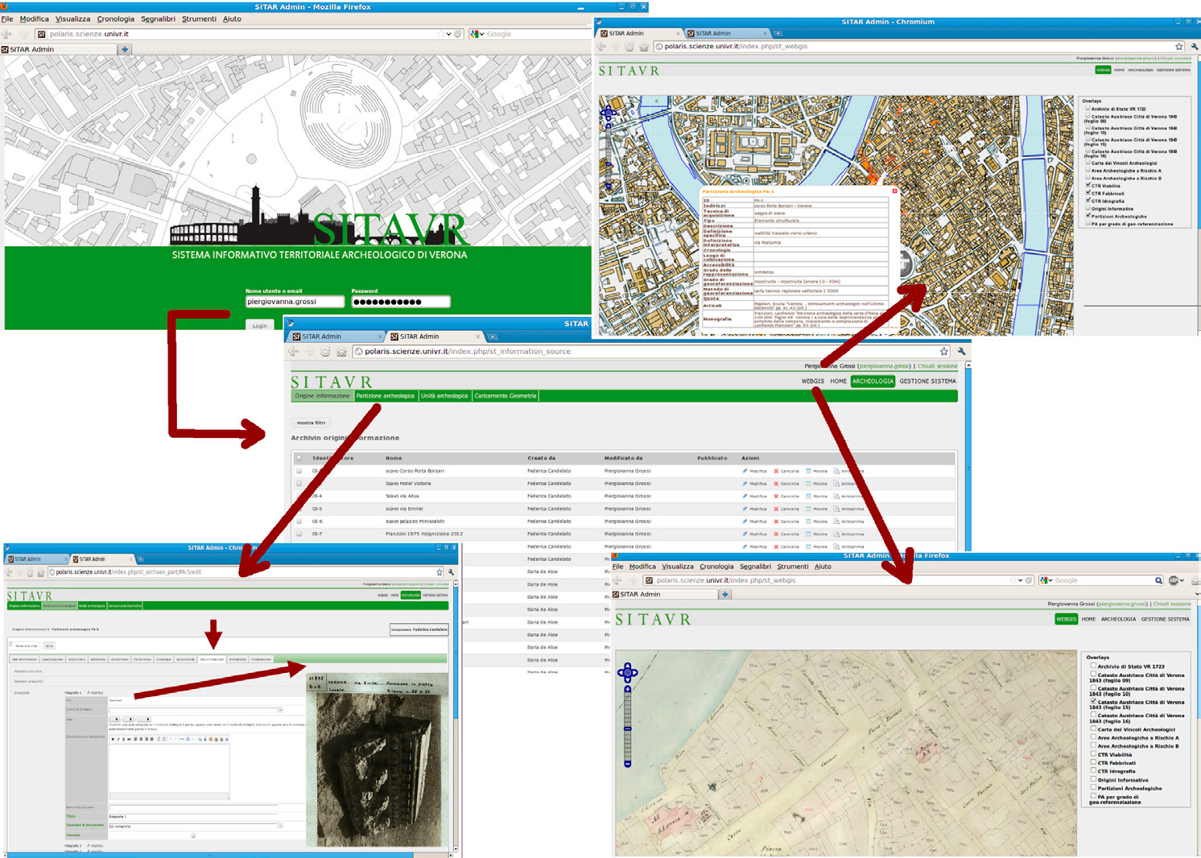Tick the checkbox for scavo Corso Porta Borsari row
The height and width of the screenshot is (858, 1201).
(299, 471)
